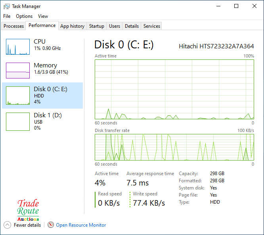This screenshot has width=264, height=235.
Task: Collapse with the Fewer details chevron
Action: point(7,225)
